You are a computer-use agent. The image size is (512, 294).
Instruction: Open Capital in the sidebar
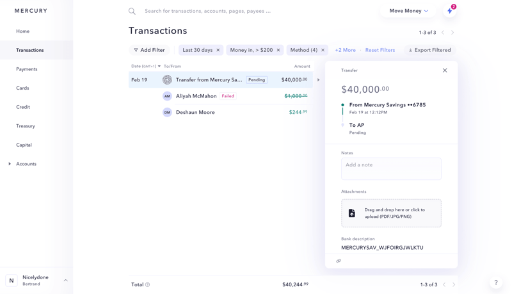[x=24, y=145]
